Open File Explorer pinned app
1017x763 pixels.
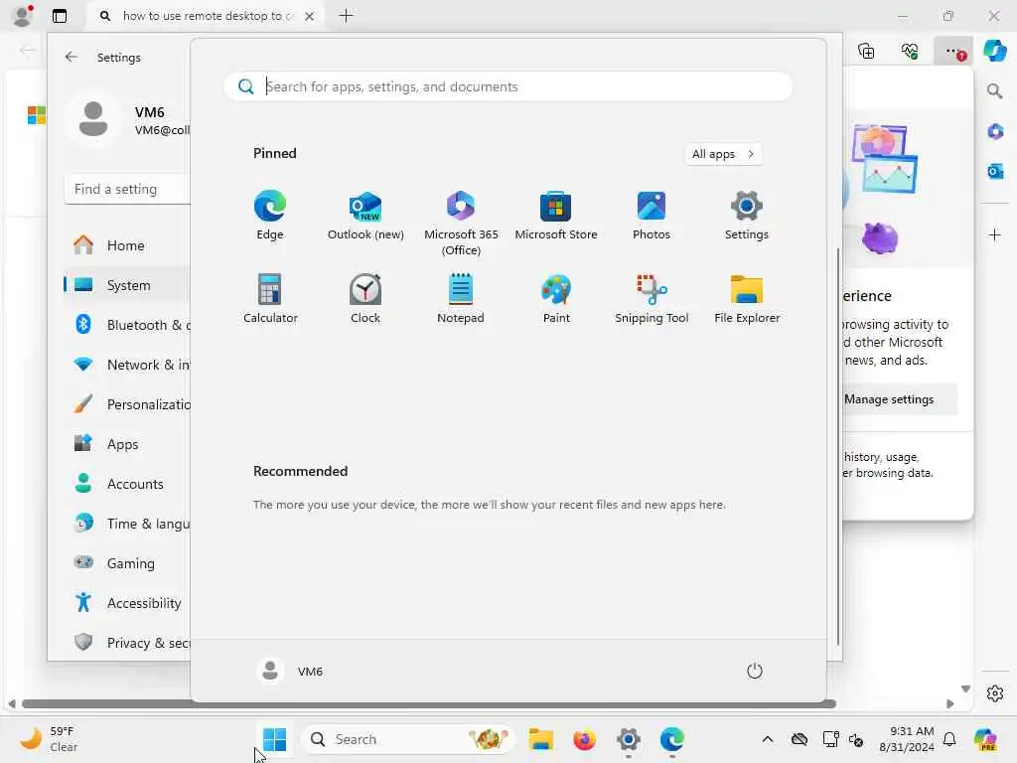click(x=747, y=298)
